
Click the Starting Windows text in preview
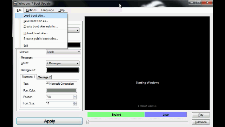[147, 83]
